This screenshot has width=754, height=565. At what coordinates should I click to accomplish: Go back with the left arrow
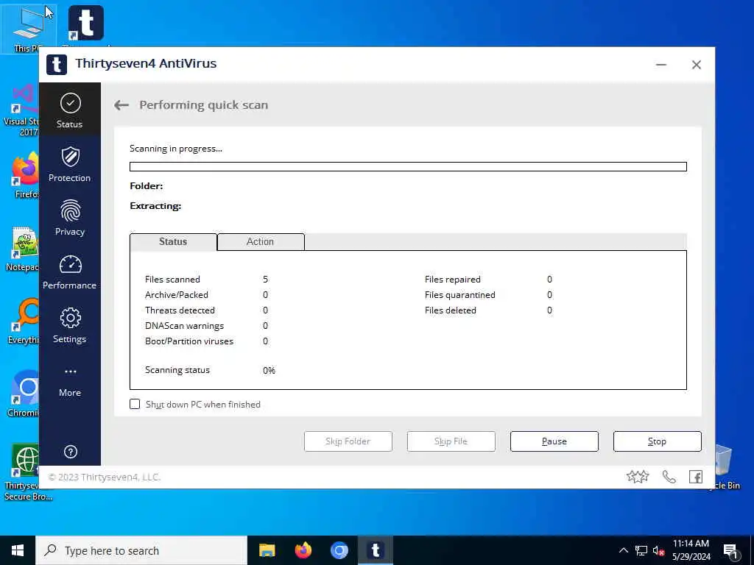pyautogui.click(x=121, y=104)
